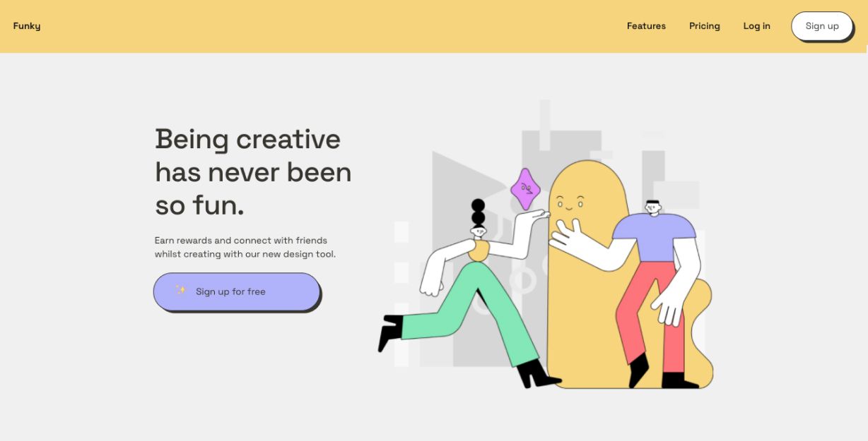Viewport: 868px width, 441px height.
Task: Click the Sign up for free button
Action: click(x=237, y=291)
